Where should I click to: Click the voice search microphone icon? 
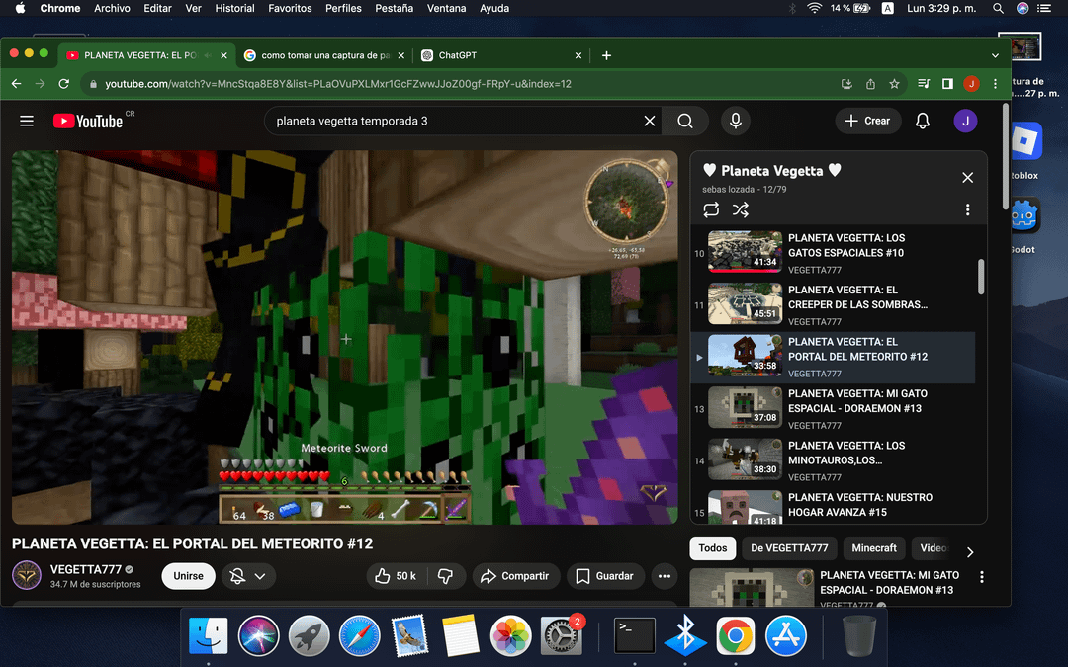(735, 121)
